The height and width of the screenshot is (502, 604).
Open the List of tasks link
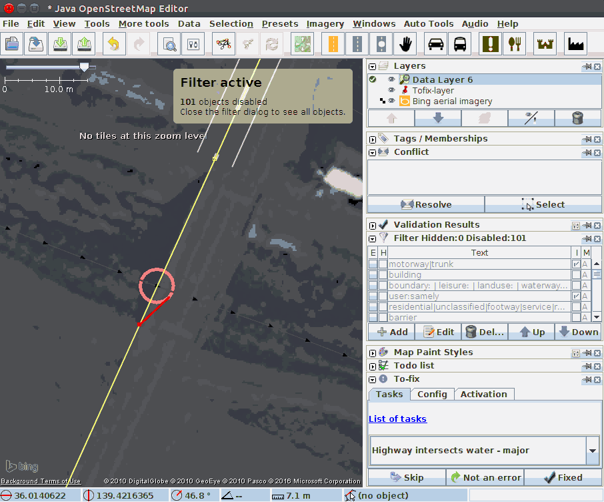point(397,419)
